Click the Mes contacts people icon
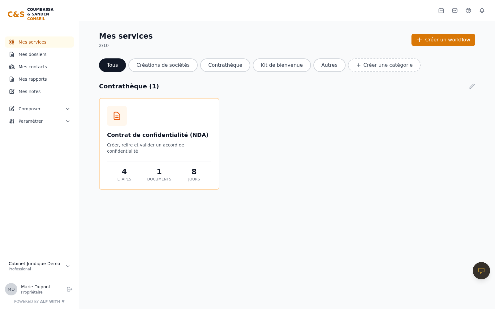The width and height of the screenshot is (495, 309). pyautogui.click(x=12, y=67)
